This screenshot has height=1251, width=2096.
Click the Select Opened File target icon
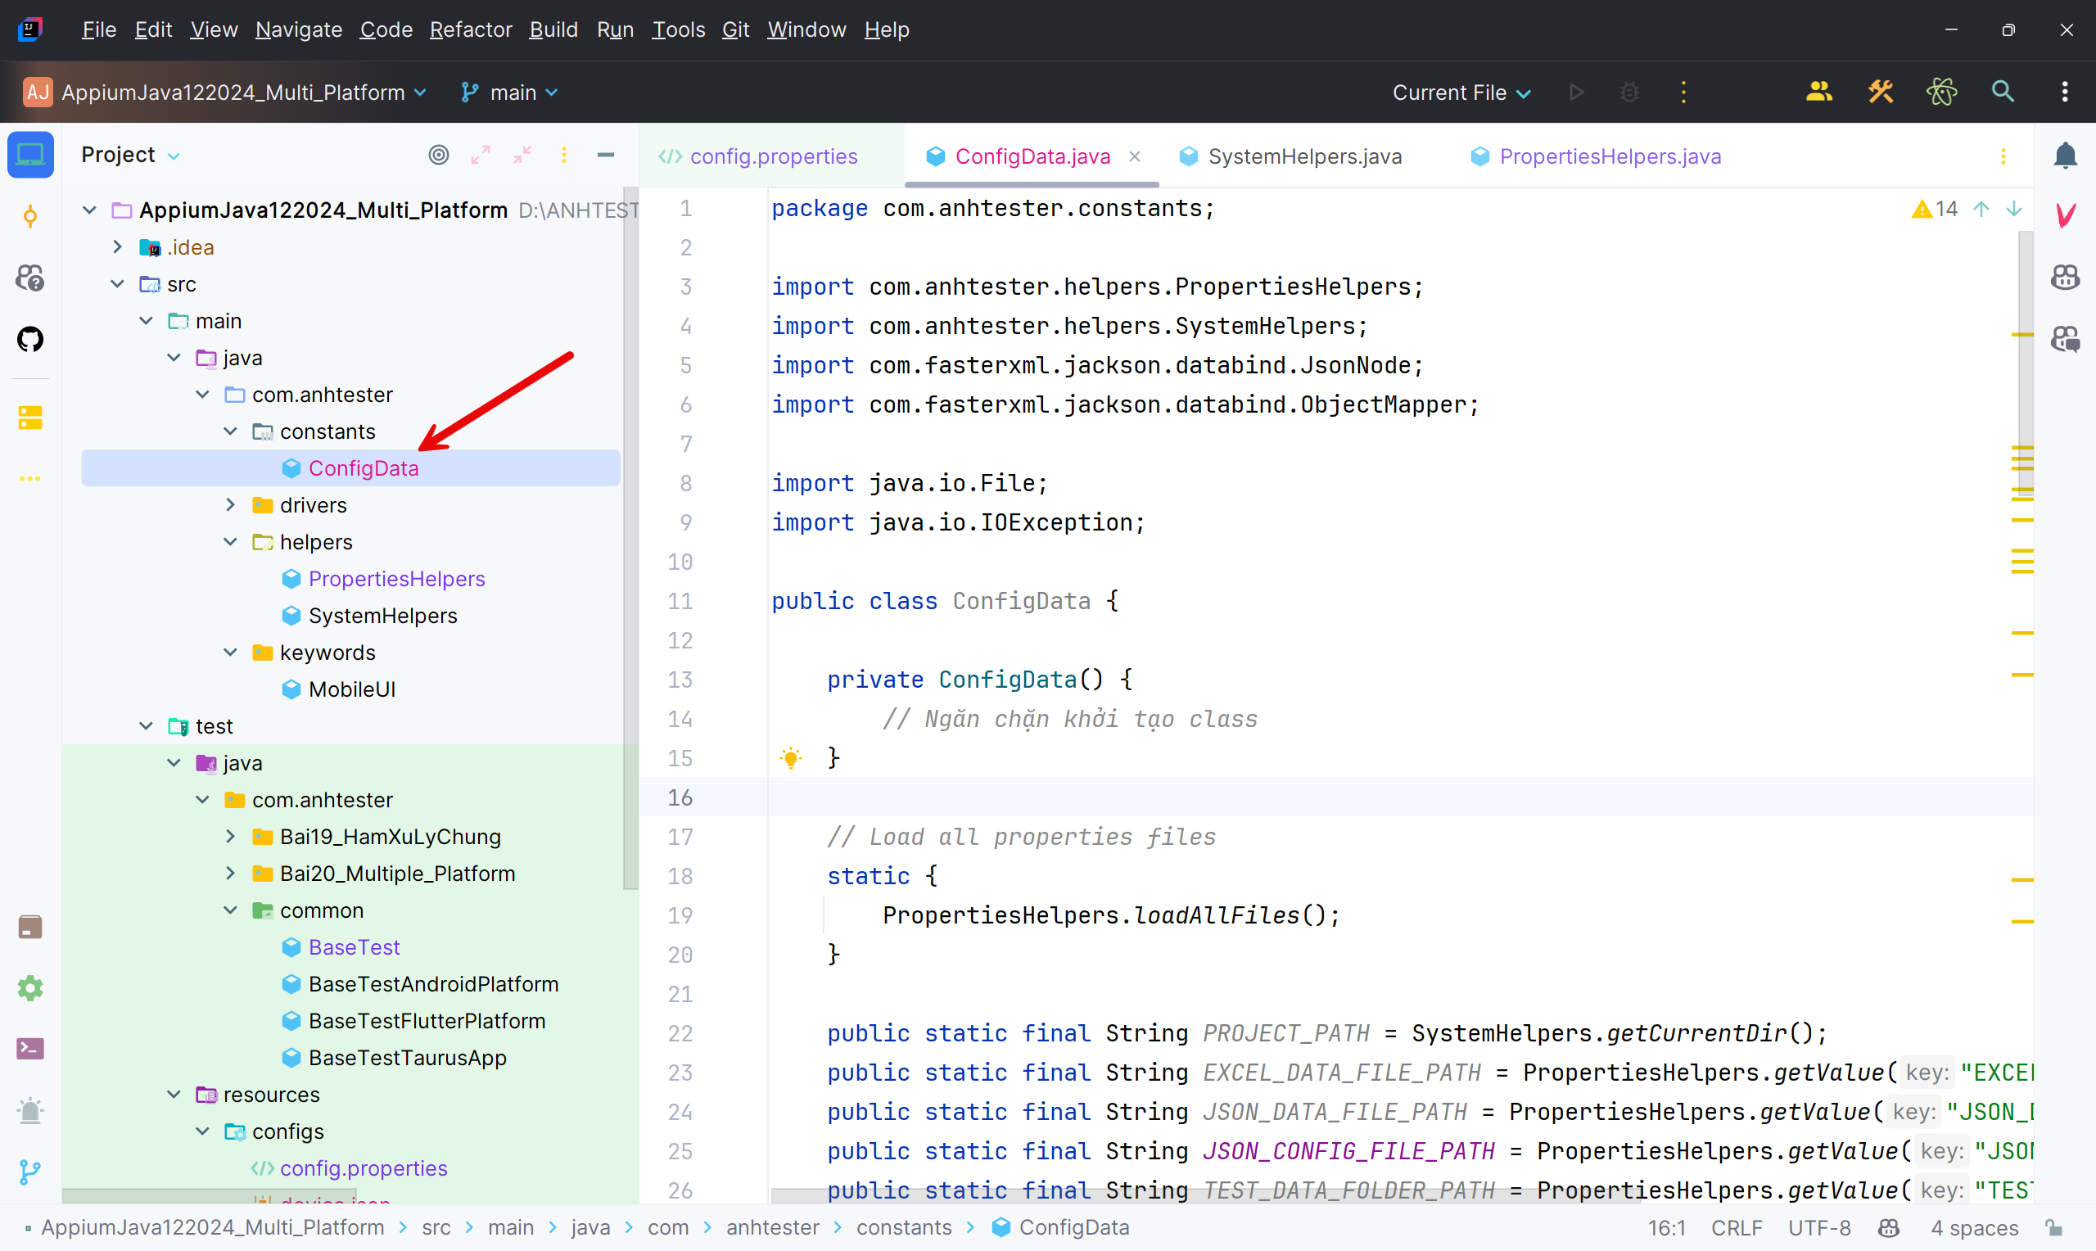pyautogui.click(x=438, y=155)
